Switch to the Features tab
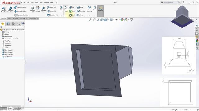The height and width of the screenshot is (111, 199). pyautogui.click(x=3, y=18)
